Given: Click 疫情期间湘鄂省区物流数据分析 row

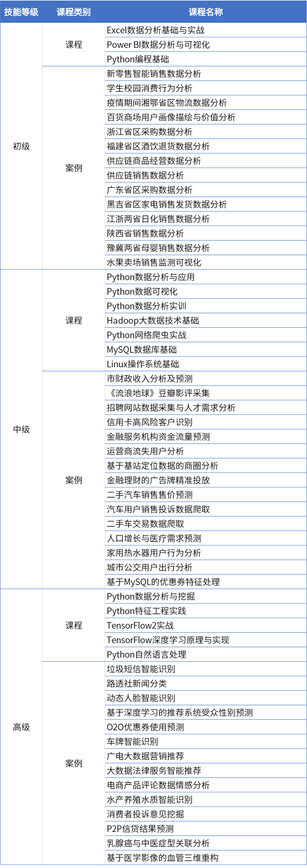Looking at the screenshot, I should 206,103.
